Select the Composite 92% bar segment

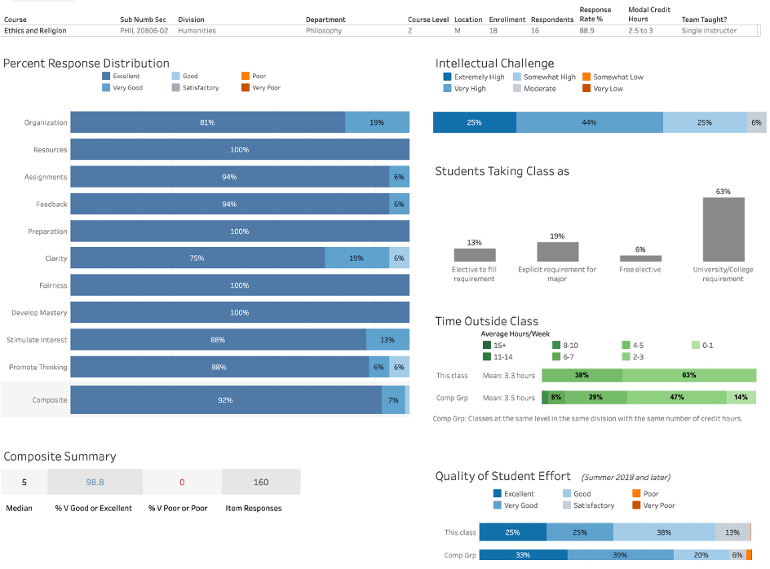(225, 400)
